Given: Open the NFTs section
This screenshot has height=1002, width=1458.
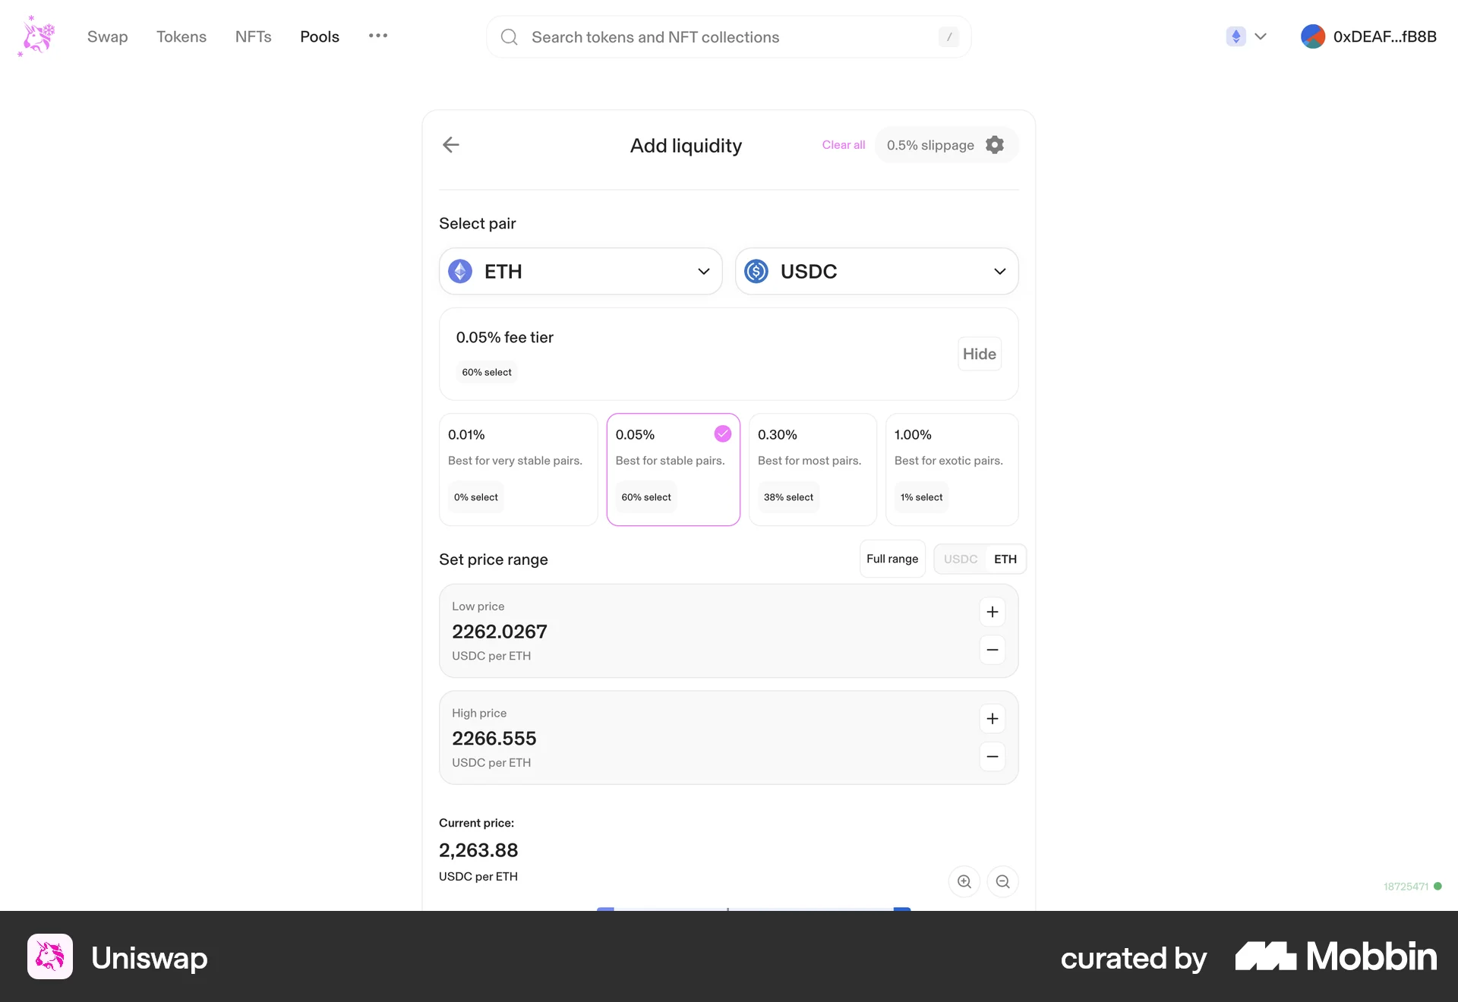Looking at the screenshot, I should point(253,36).
